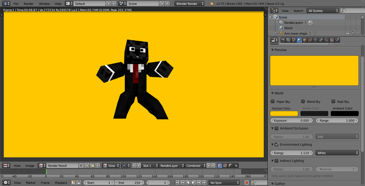Screen dimensions: 365x186
Task: Toggle renderability of Arm lower shape
Action: click(358, 33)
